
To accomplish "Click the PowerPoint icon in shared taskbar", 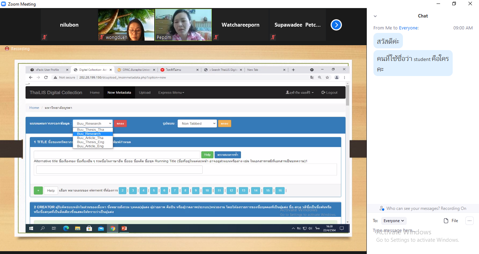I will point(124,228).
